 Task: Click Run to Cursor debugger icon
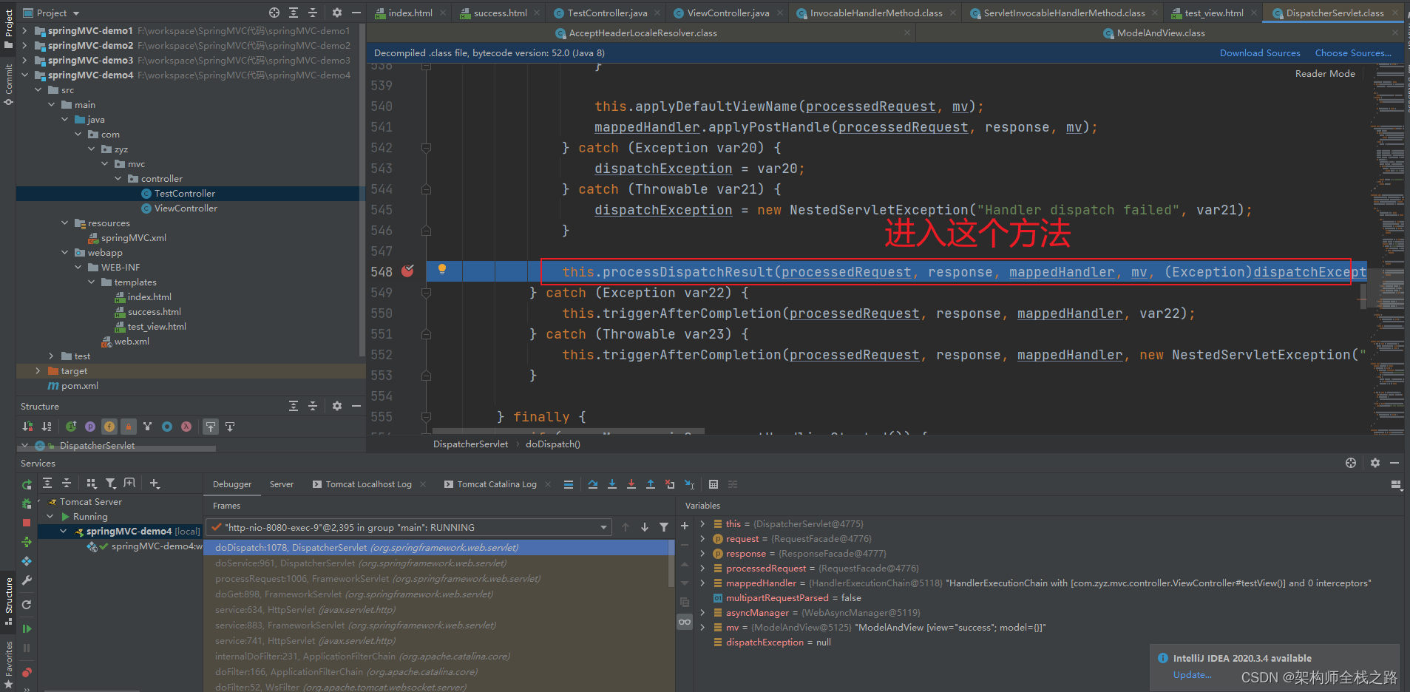[x=689, y=484]
